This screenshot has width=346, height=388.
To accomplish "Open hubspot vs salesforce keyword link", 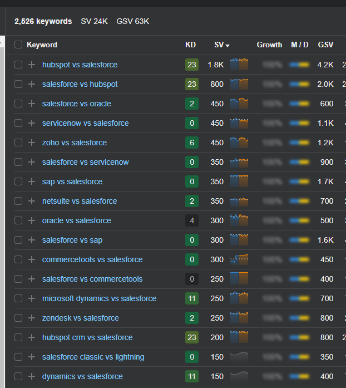I will coord(80,65).
